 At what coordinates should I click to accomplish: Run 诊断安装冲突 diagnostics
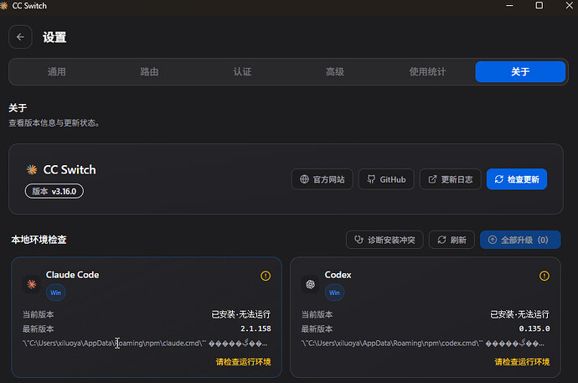point(384,240)
